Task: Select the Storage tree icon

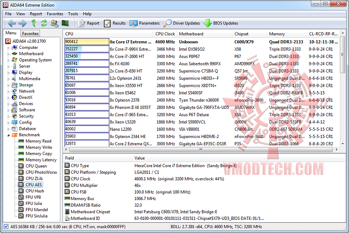Action: coord(15,85)
